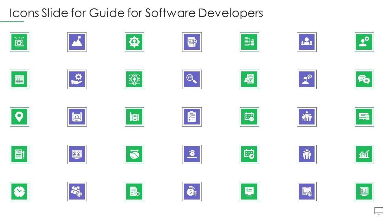Click the lab flask on stand icon
386x217 pixels.
(192, 154)
